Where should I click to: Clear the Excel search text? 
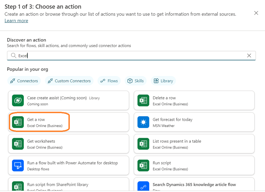pyautogui.click(x=249, y=56)
